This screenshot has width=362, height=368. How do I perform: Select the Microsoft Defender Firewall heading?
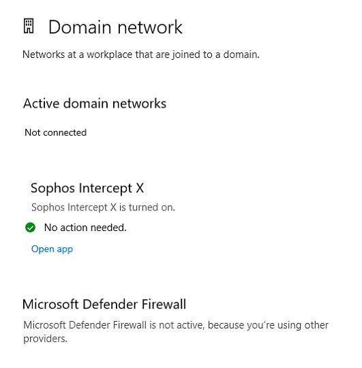(x=104, y=305)
